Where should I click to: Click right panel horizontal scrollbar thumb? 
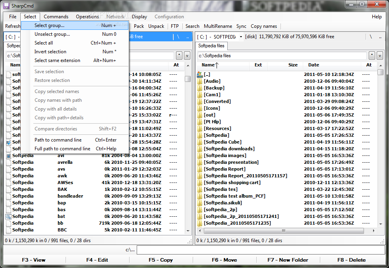pos(284,231)
